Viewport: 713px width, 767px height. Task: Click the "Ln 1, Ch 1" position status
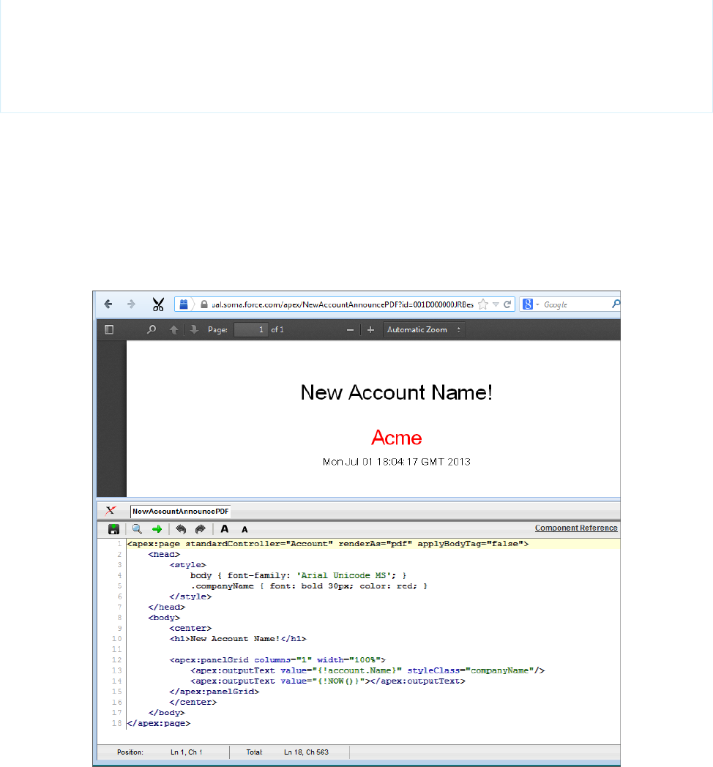coord(187,752)
